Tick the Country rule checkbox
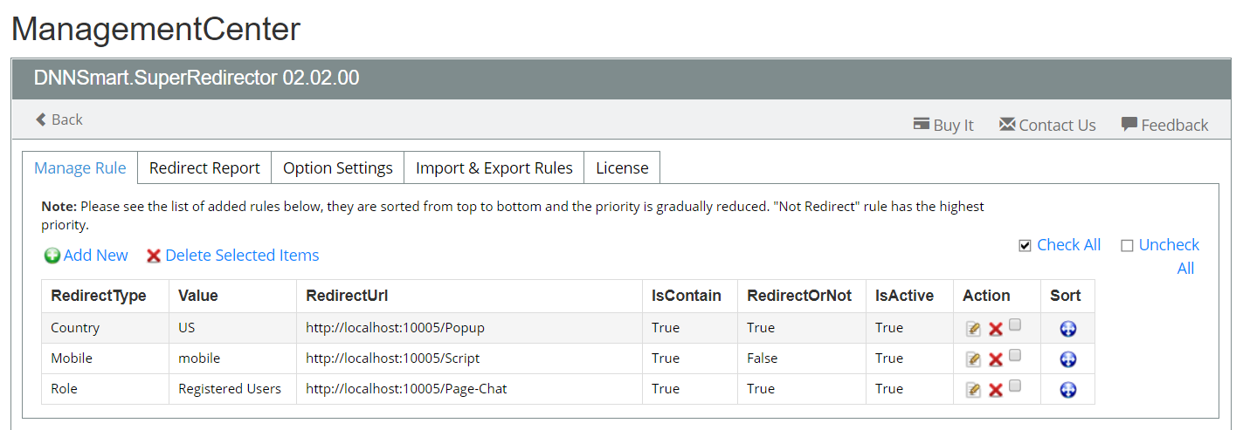 click(x=1015, y=325)
